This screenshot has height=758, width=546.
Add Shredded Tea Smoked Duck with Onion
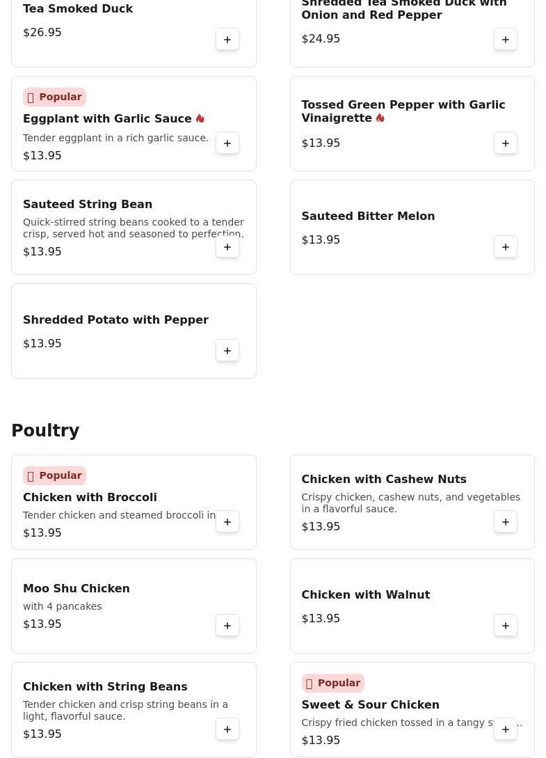506,39
